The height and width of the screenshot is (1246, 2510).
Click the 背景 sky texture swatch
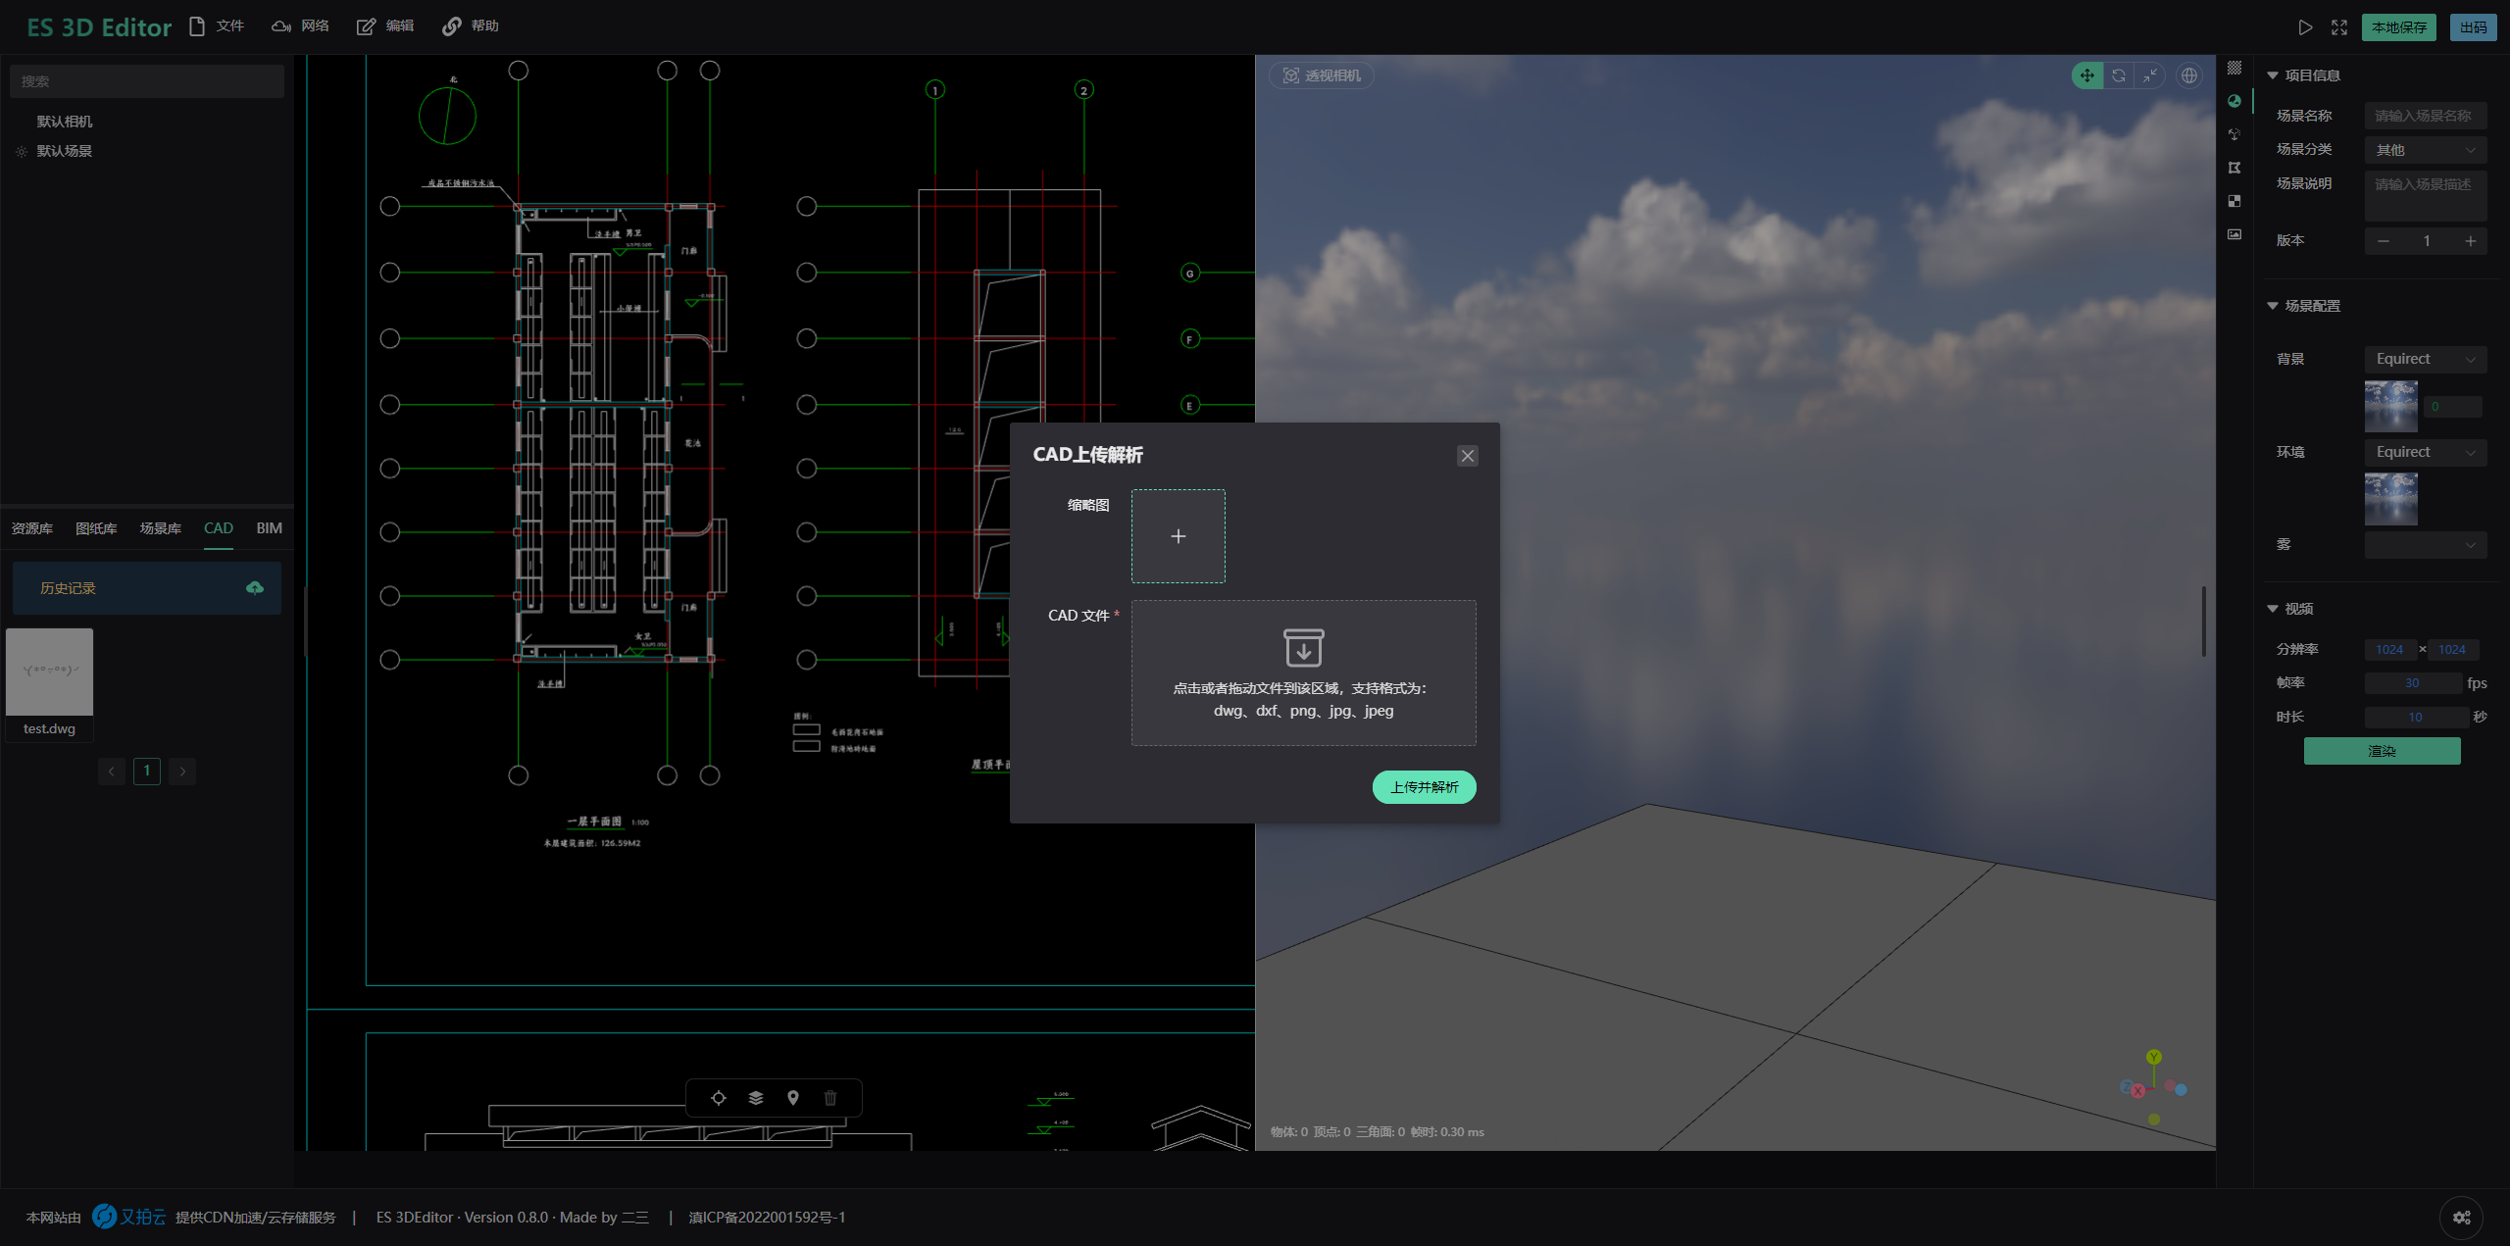point(2391,406)
